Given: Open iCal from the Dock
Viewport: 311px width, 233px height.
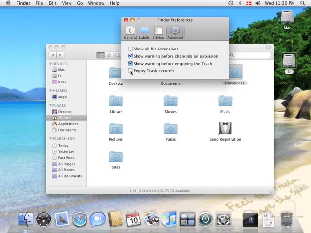Looking at the screenshot, I should click(134, 219).
